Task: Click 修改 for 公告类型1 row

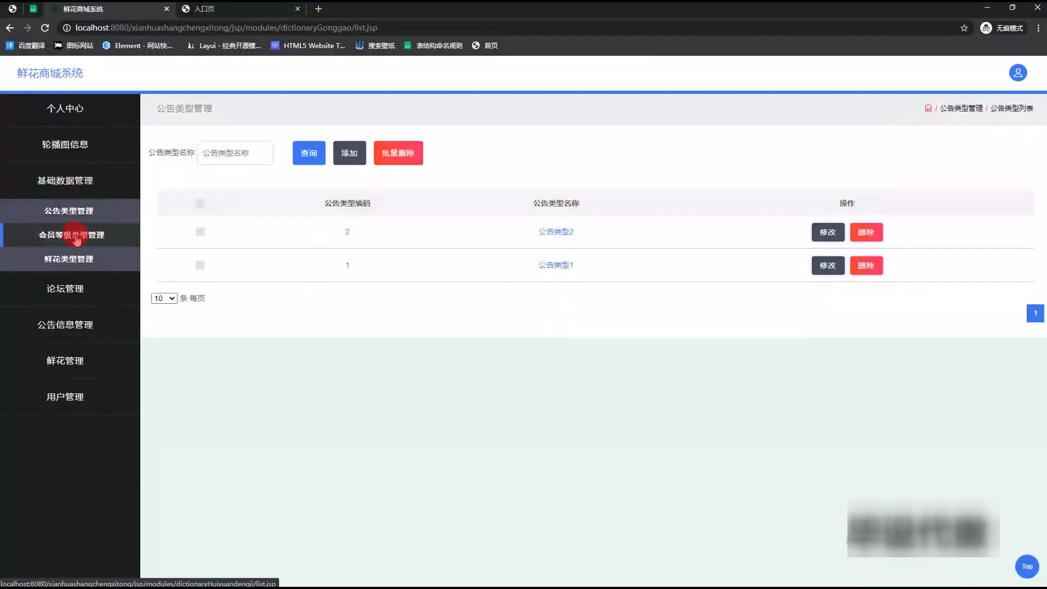Action: pos(828,266)
